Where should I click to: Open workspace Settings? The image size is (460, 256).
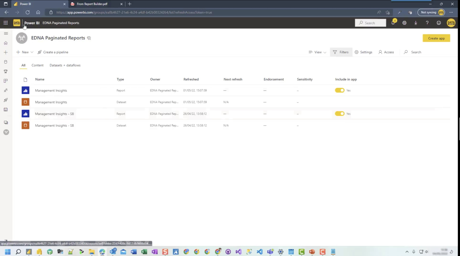(x=363, y=52)
